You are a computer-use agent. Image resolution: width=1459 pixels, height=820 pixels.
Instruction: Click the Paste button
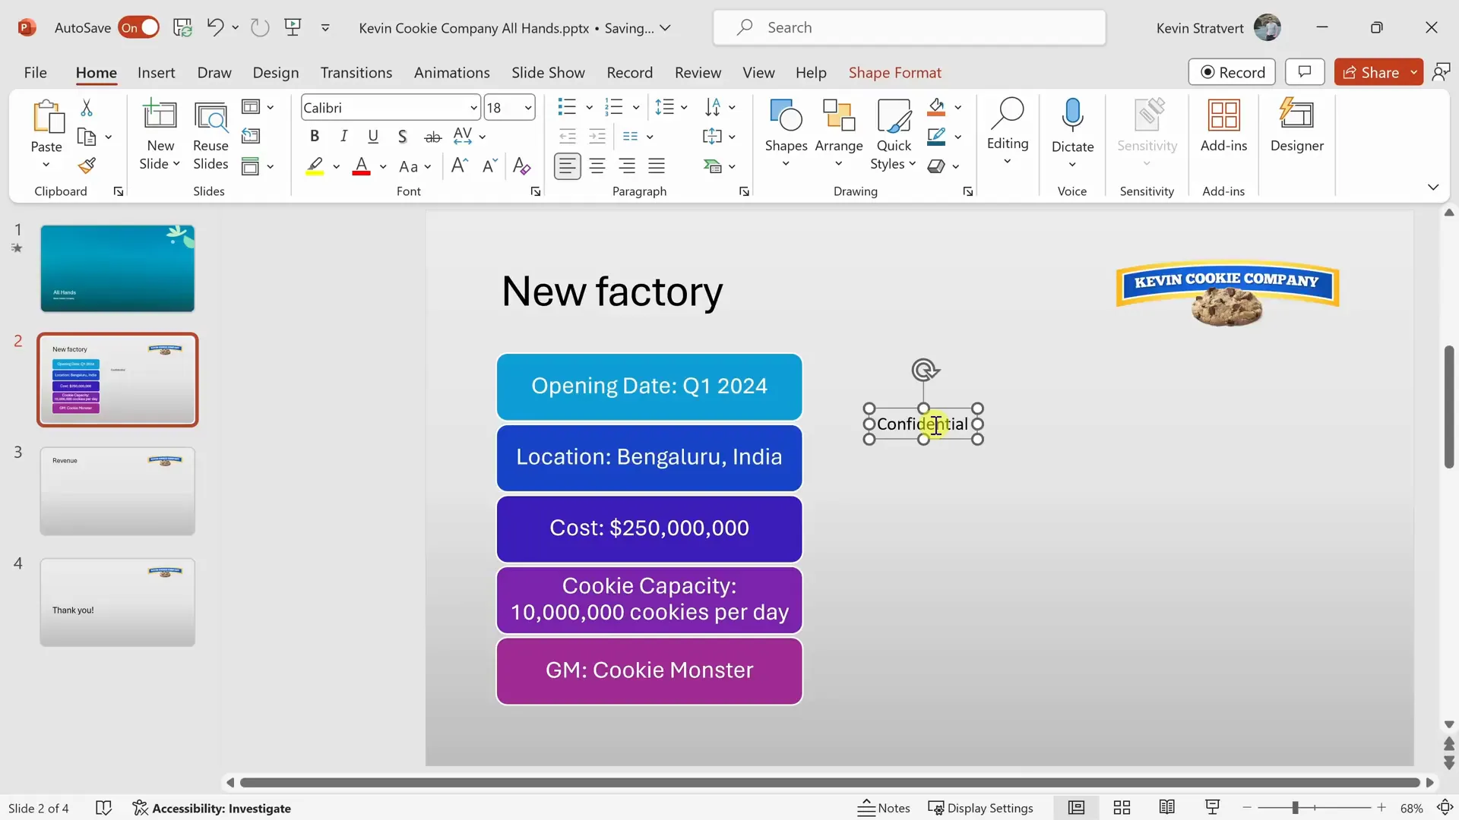[46, 126]
